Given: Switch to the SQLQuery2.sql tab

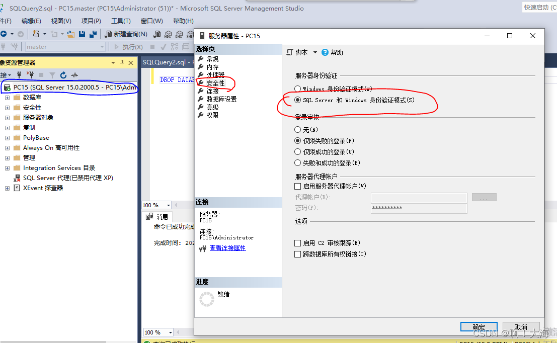Looking at the screenshot, I should tap(168, 62).
